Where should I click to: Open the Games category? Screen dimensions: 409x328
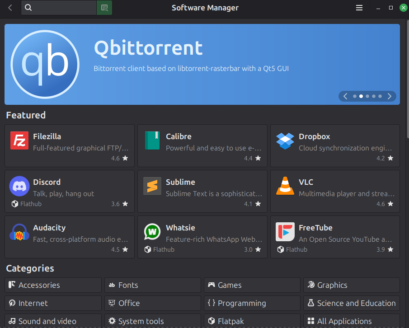coord(252,285)
